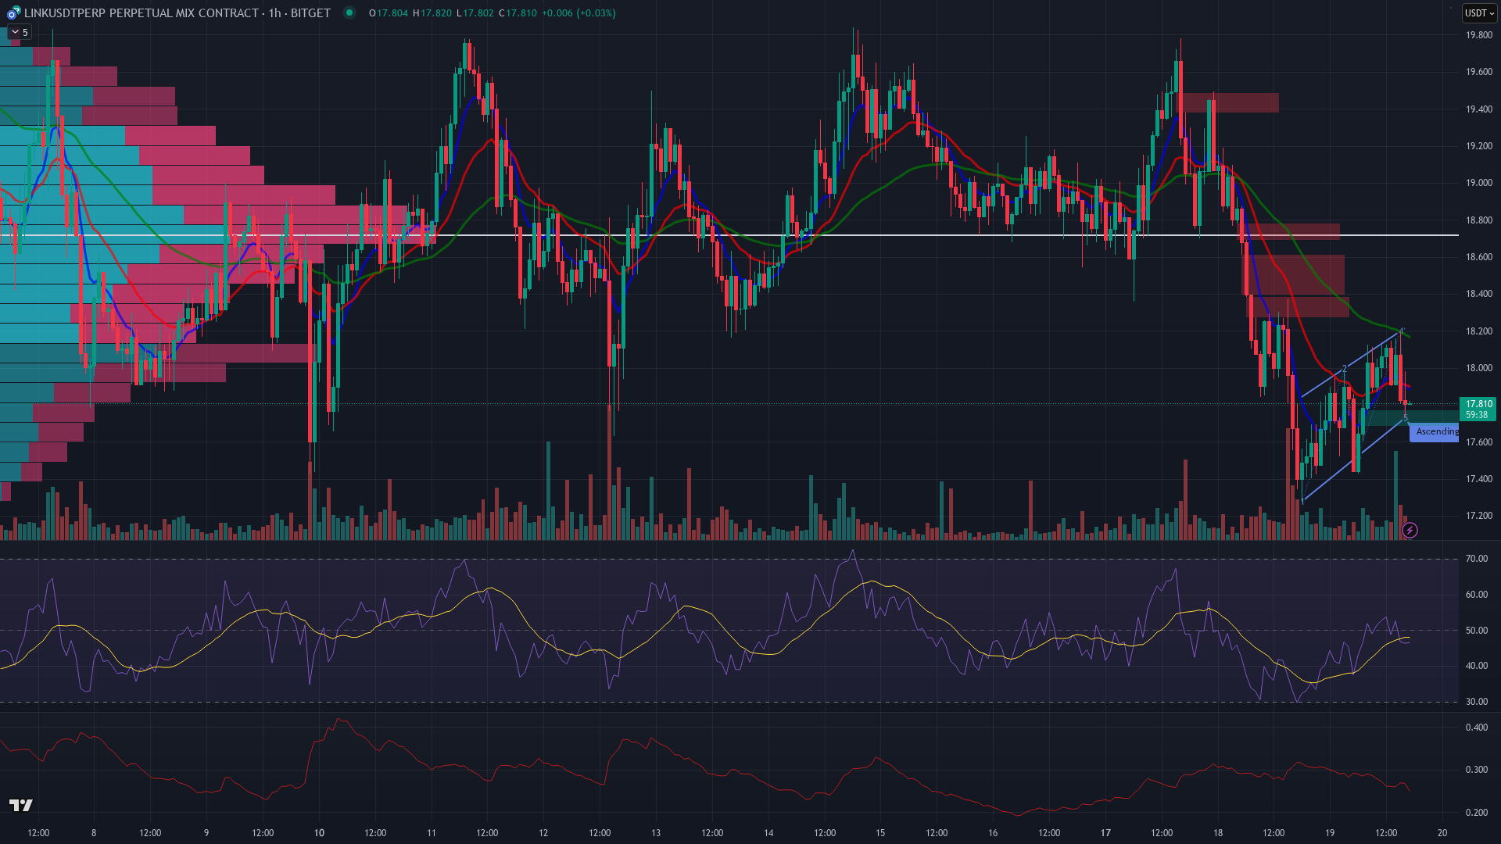Viewport: 1501px width, 844px height.
Task: Select the Ascending channel pattern label
Action: 1436,431
